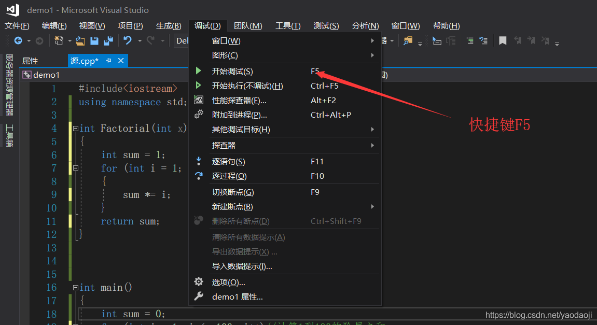Open the 文件(F) menu
Screen dimensions: 597x325
(x=17, y=26)
